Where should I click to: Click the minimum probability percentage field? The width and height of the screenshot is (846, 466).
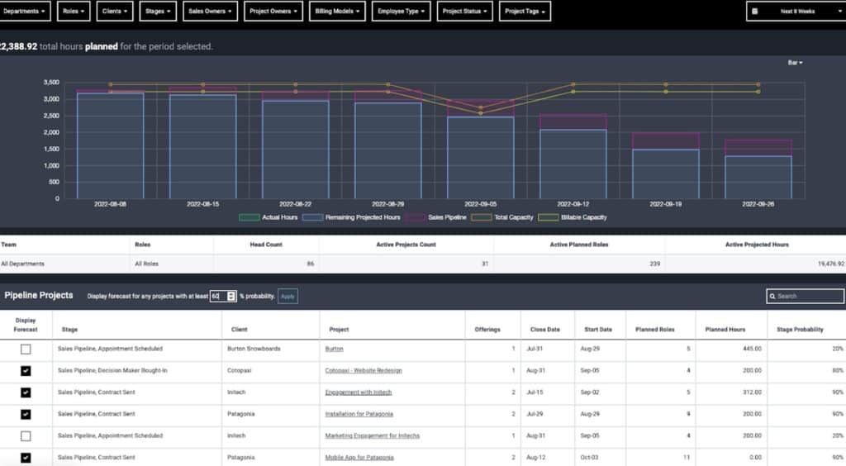(219, 296)
